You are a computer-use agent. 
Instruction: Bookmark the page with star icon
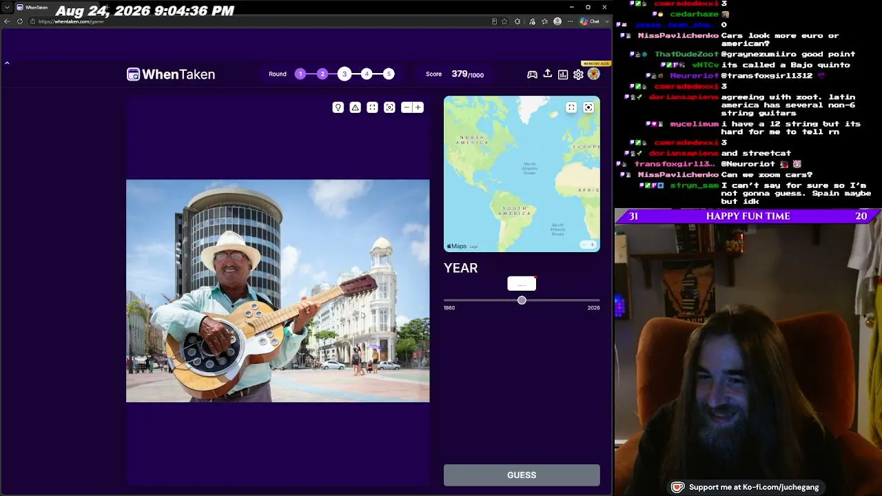click(504, 21)
